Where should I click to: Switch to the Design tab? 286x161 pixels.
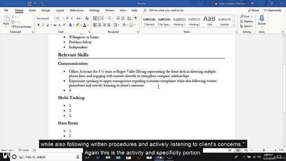point(46,10)
